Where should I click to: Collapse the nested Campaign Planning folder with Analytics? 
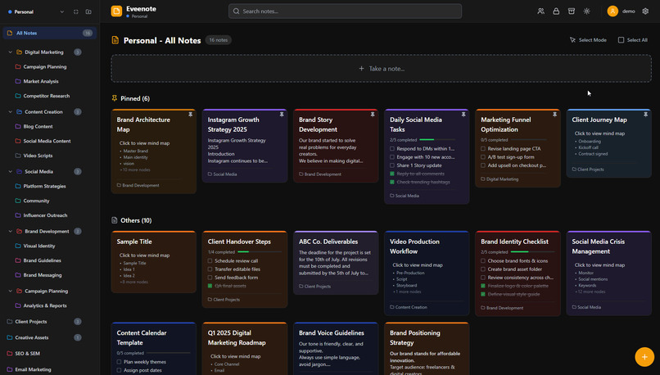pyautogui.click(x=11, y=291)
